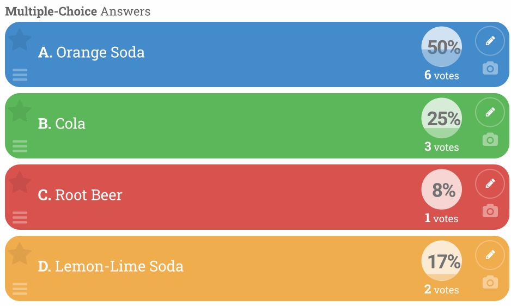Toggle the star on Root Beer answer

point(20,182)
